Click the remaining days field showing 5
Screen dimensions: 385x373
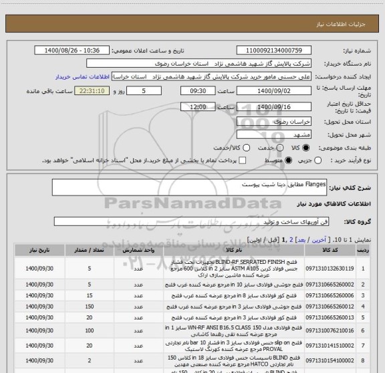point(144,91)
